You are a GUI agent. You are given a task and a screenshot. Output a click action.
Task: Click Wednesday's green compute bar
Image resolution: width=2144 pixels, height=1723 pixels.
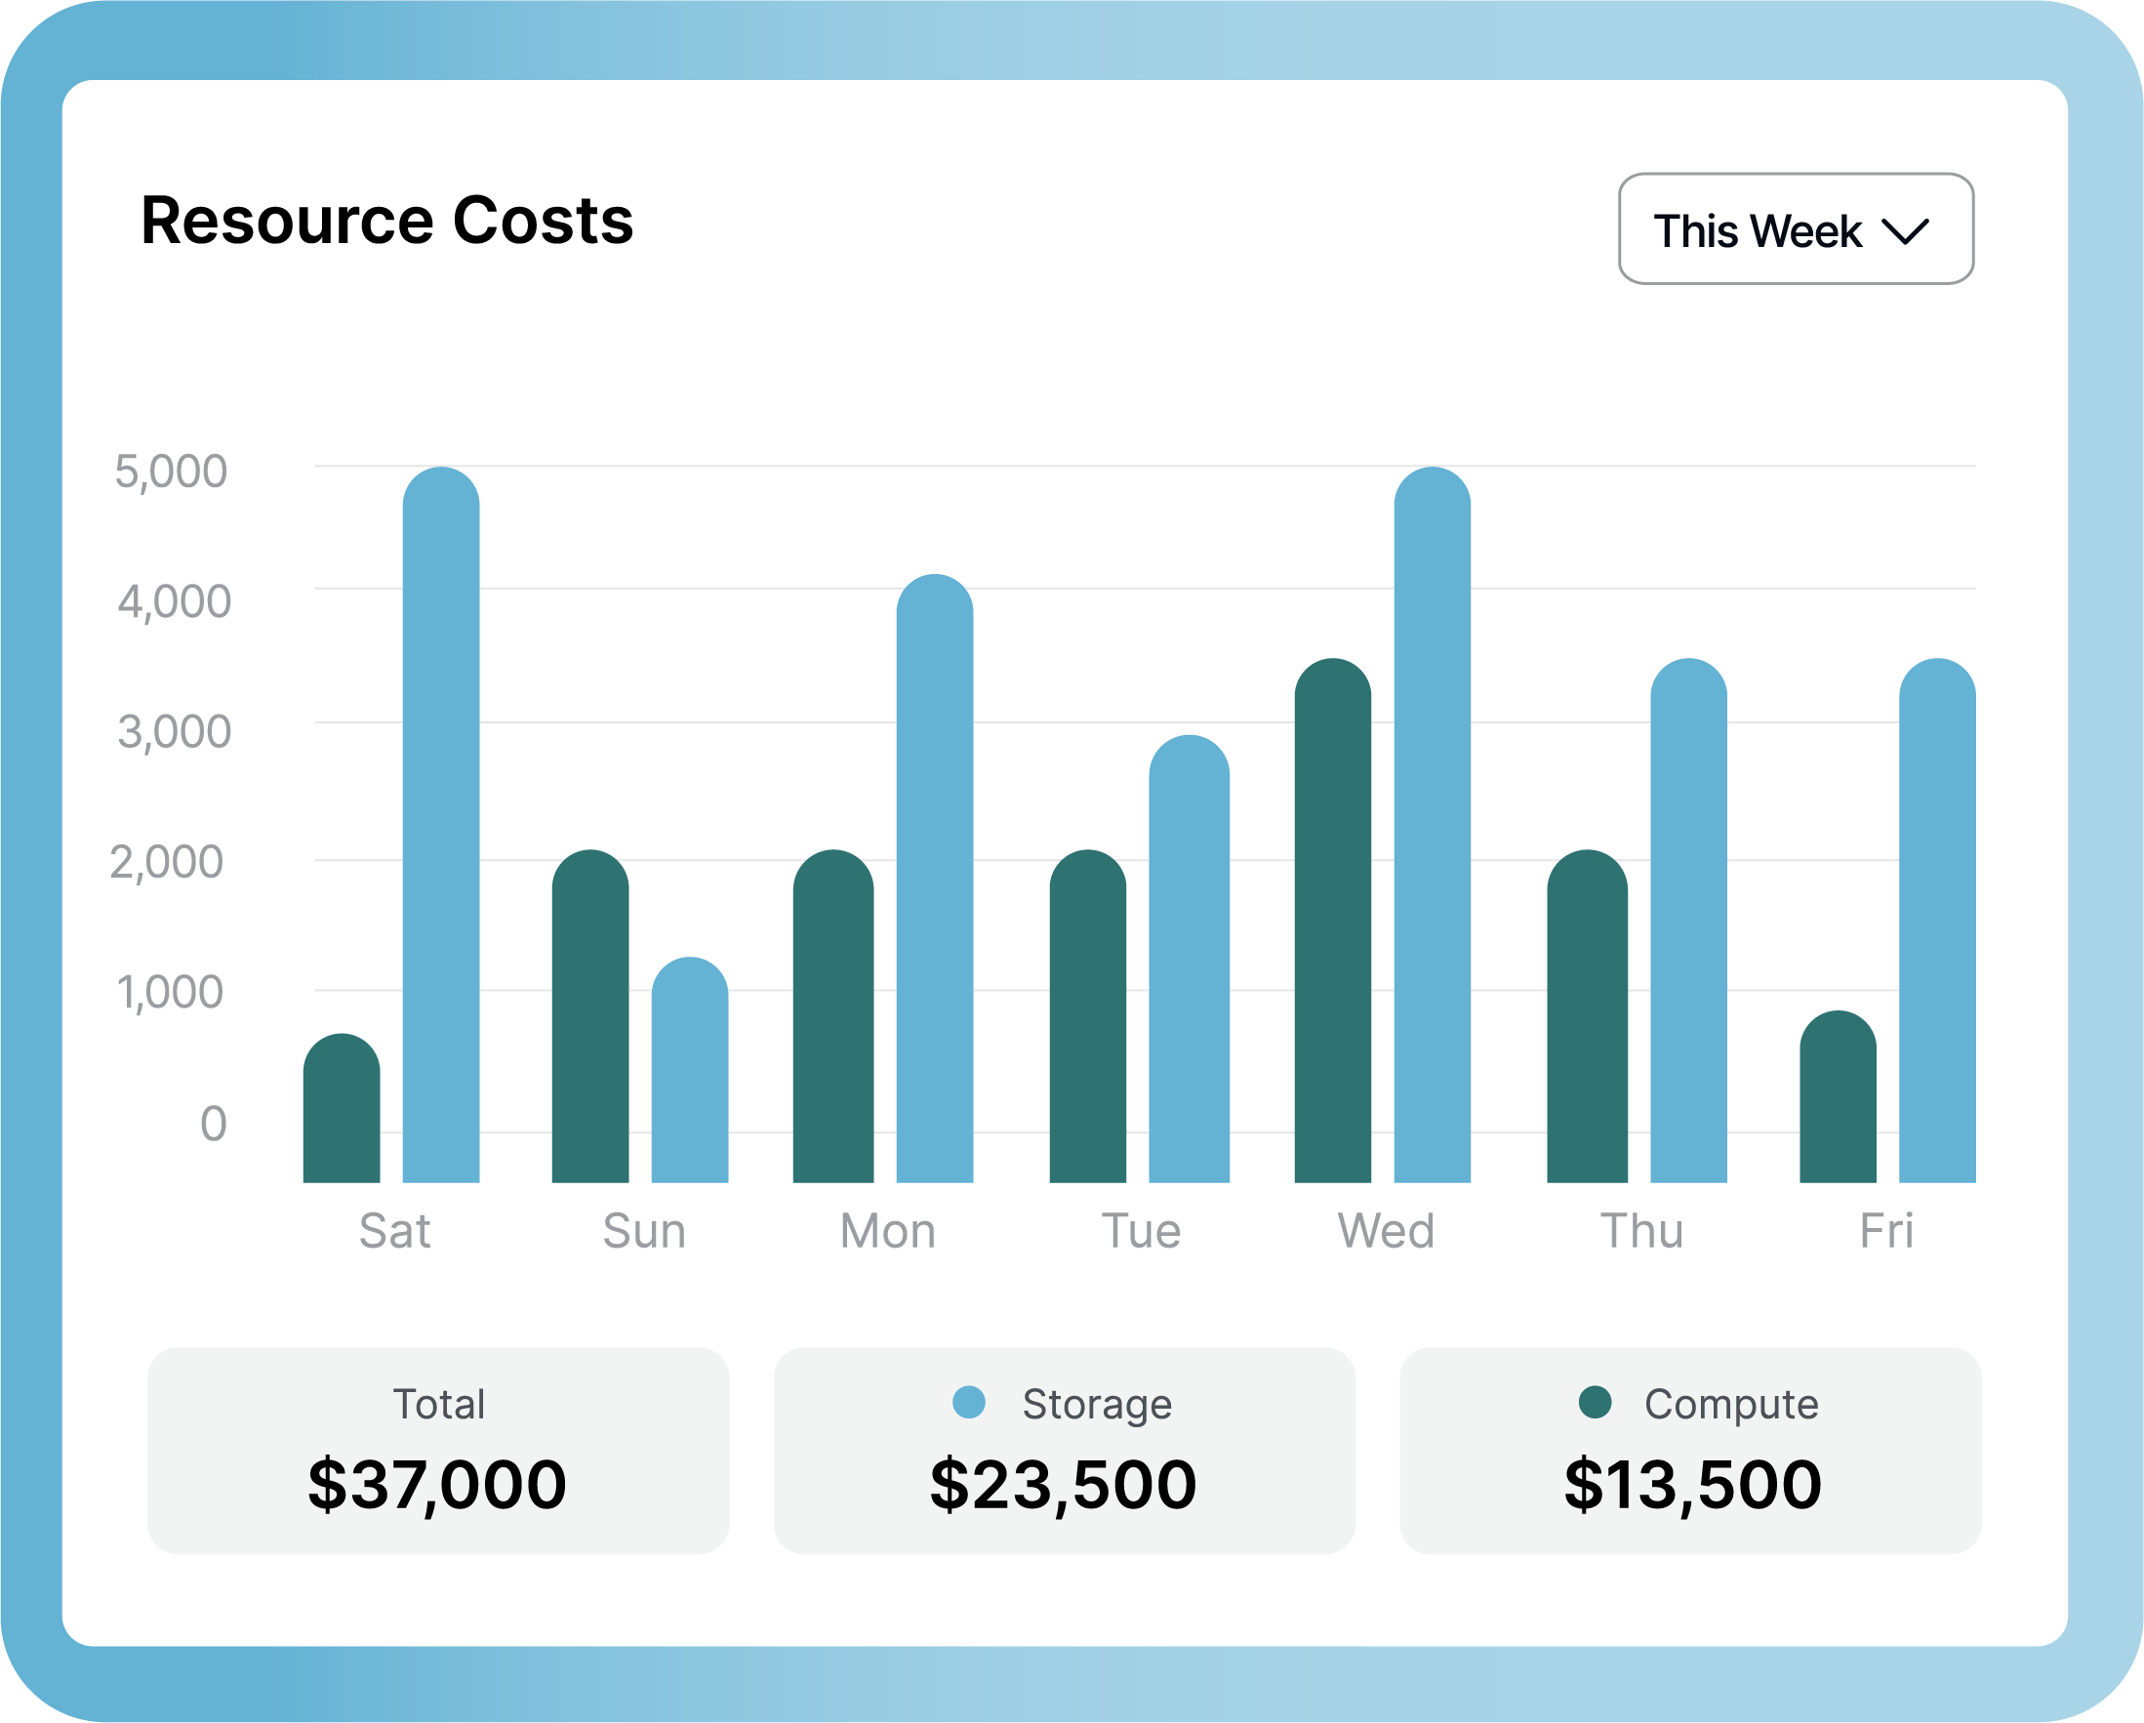[x=1331, y=922]
